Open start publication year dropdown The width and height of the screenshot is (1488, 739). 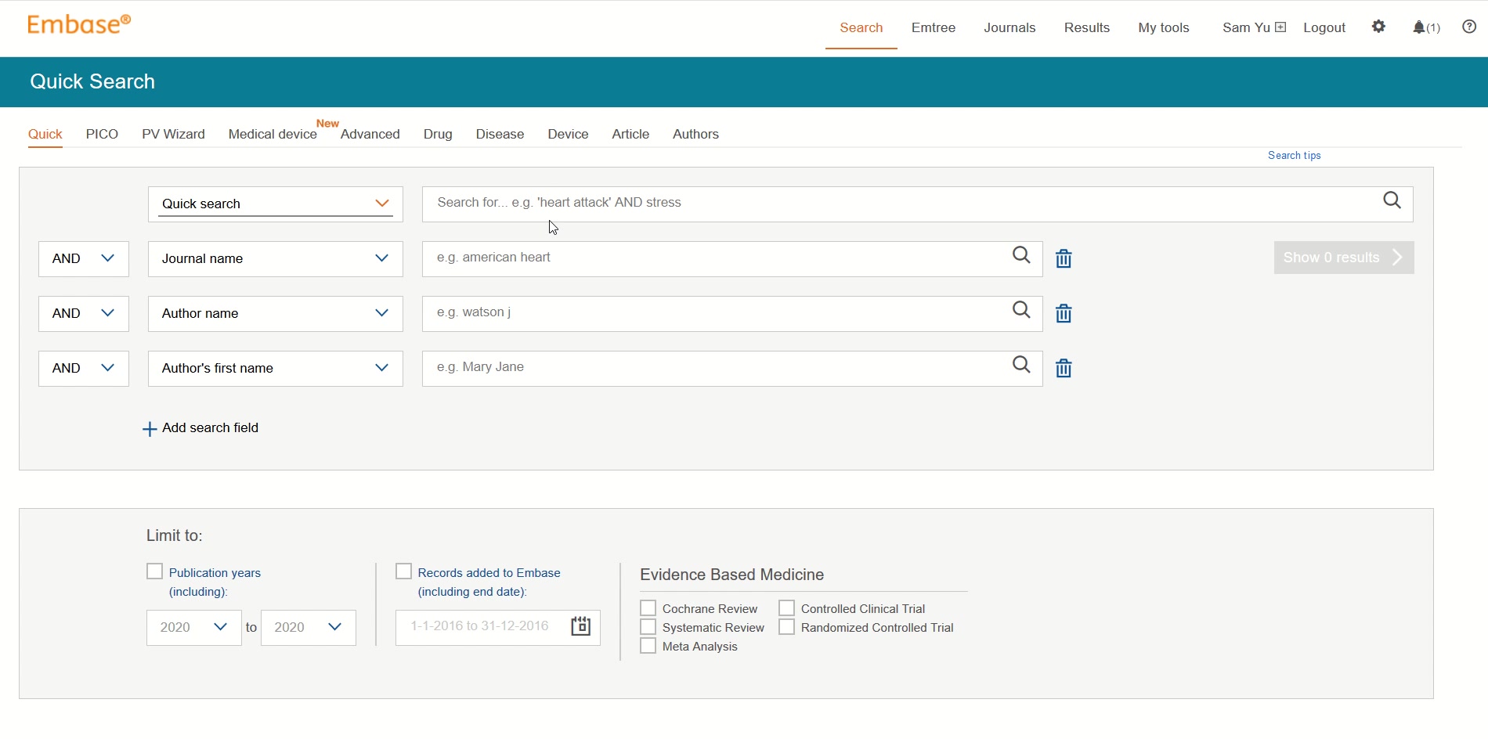pos(194,628)
